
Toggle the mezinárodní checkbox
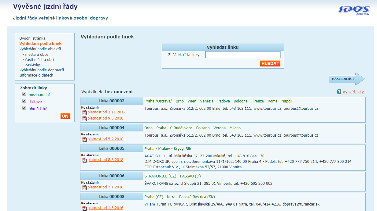(x=24, y=94)
